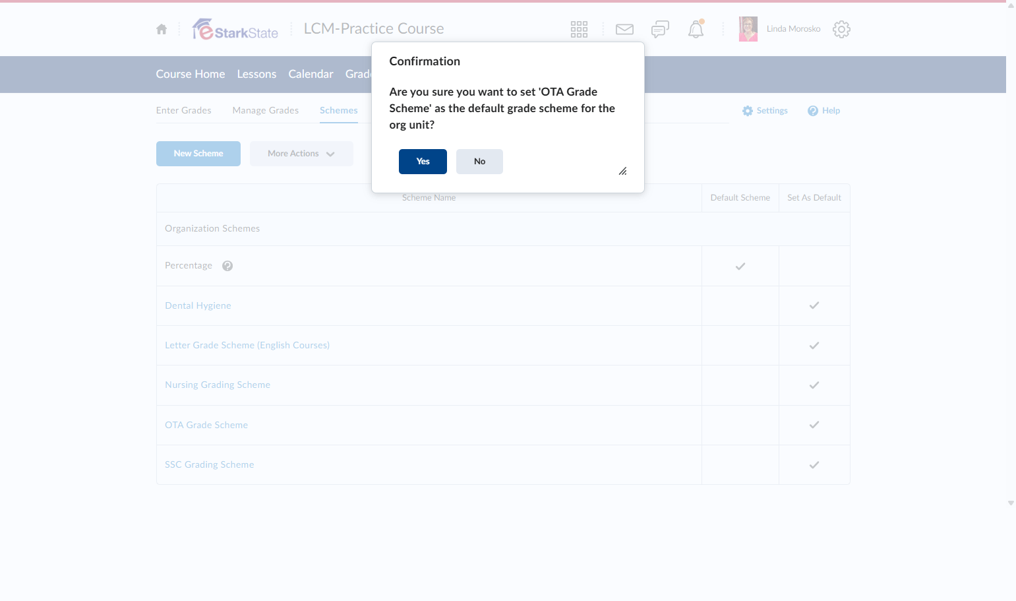
Task: Click the Percentage scheme name
Action: pyautogui.click(x=189, y=266)
